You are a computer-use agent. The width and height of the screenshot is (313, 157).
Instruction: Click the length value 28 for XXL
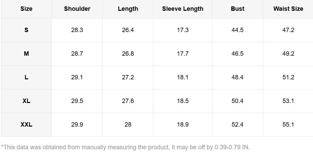coord(128,125)
